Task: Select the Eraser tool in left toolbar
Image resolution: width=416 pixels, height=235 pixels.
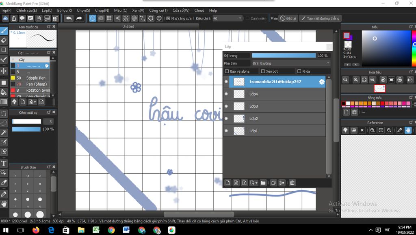Action: 4,40
